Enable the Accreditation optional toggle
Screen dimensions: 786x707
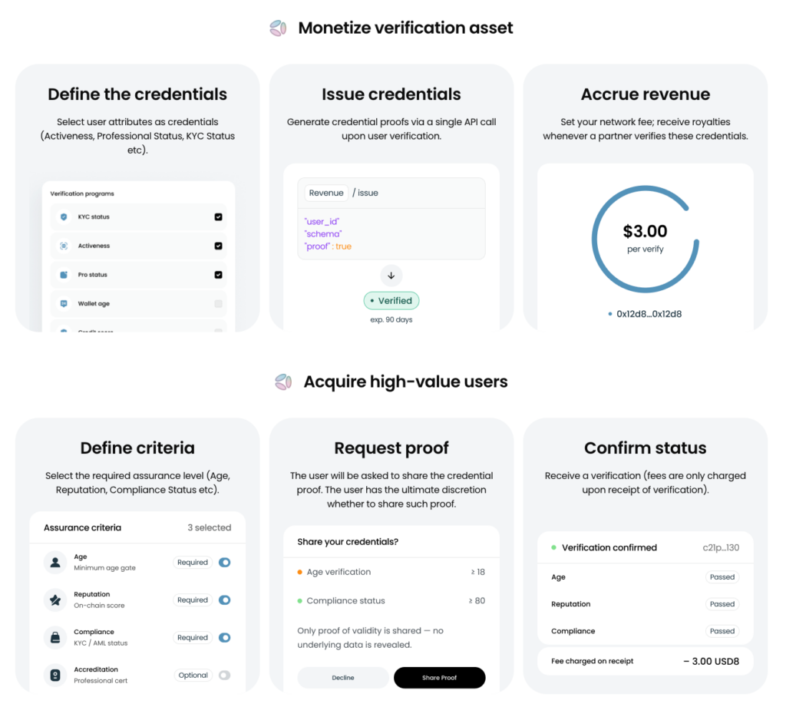click(225, 675)
